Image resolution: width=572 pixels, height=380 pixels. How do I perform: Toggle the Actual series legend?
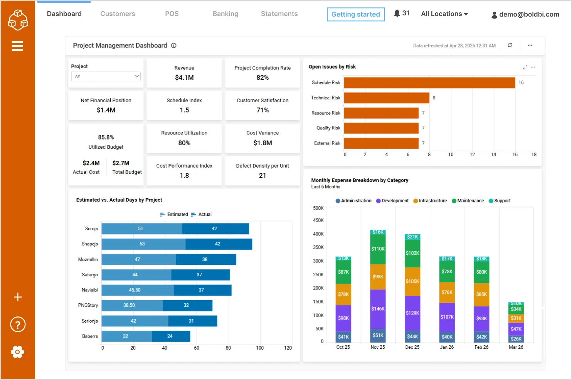point(201,215)
